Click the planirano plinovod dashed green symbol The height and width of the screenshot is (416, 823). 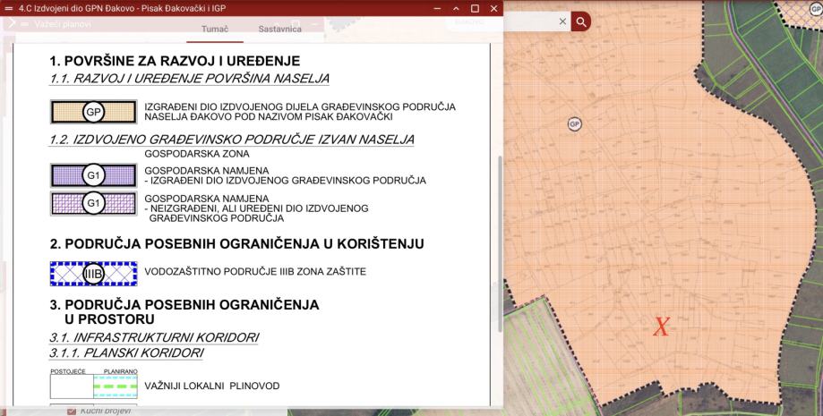coord(115,386)
